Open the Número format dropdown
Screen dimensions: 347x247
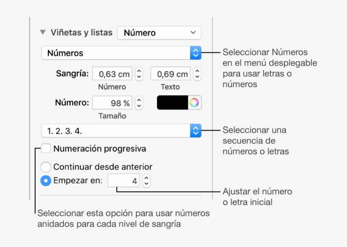coord(159,32)
